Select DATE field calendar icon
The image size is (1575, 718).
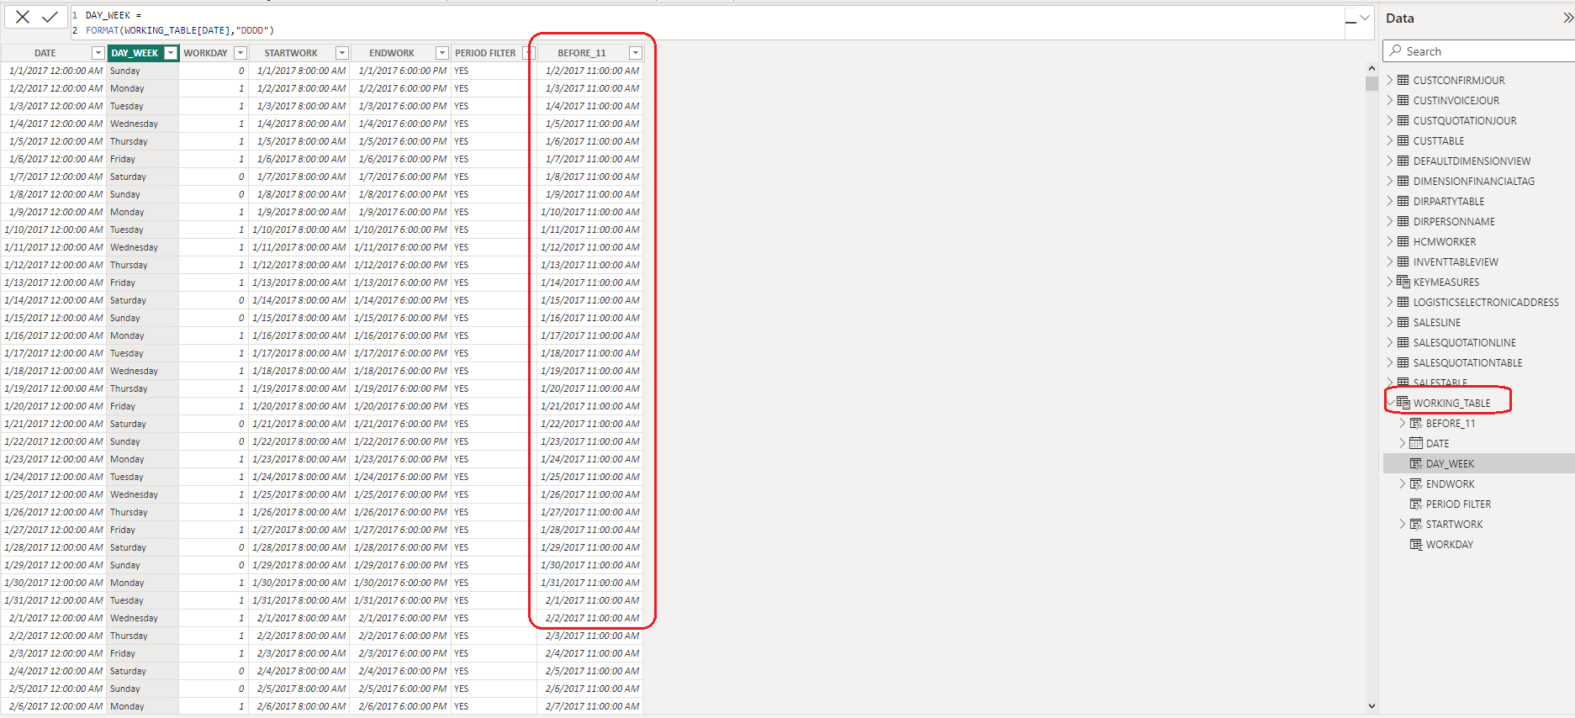pyautogui.click(x=1416, y=444)
